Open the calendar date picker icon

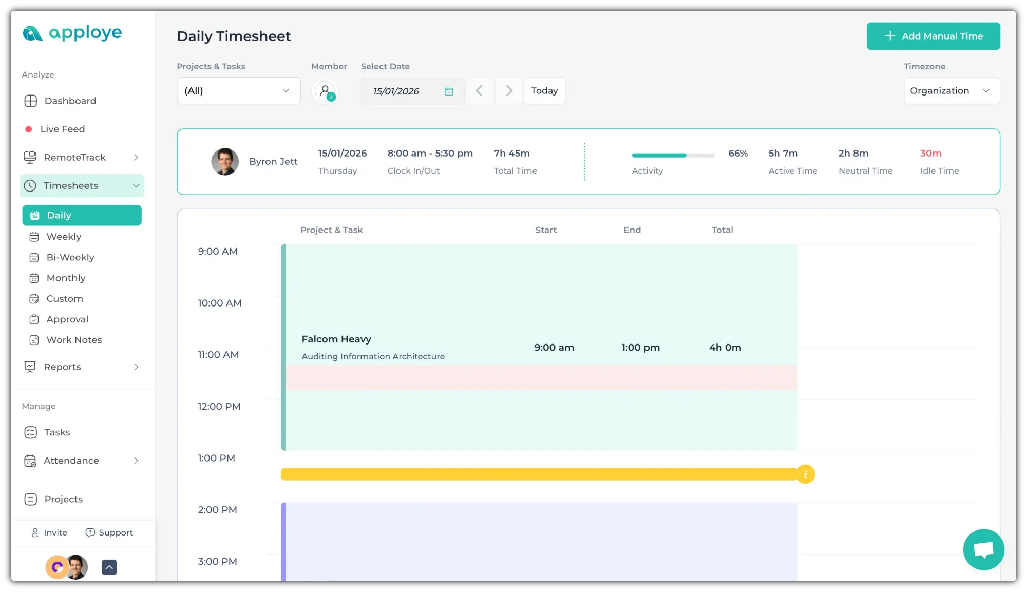(449, 91)
